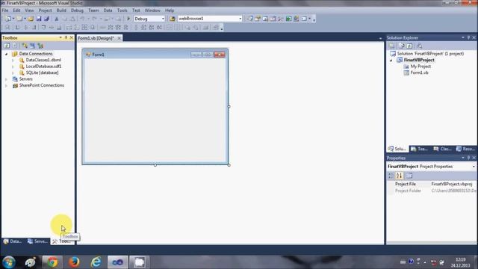The width and height of the screenshot is (478, 269).
Task: Expand the Servers node
Action: [x=7, y=79]
